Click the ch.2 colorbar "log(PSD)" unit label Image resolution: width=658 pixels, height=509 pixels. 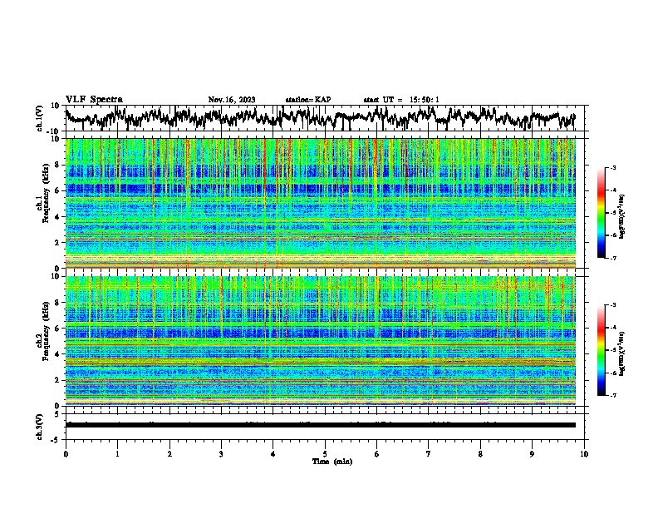pyautogui.click(x=621, y=353)
